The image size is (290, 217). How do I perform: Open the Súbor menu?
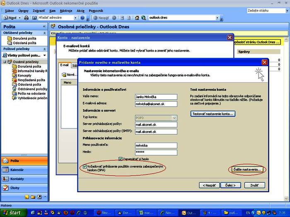click(10, 11)
